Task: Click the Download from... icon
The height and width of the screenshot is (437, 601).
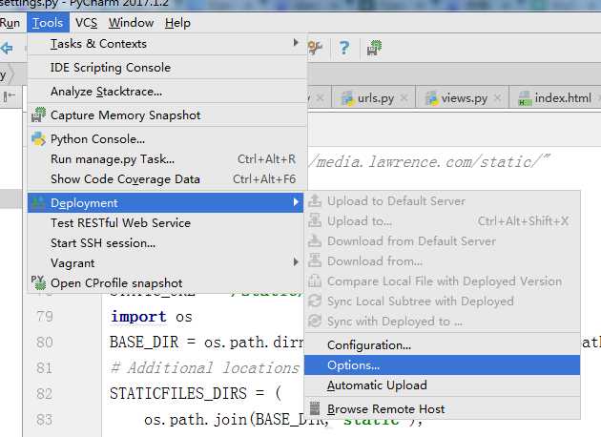Action: click(315, 260)
